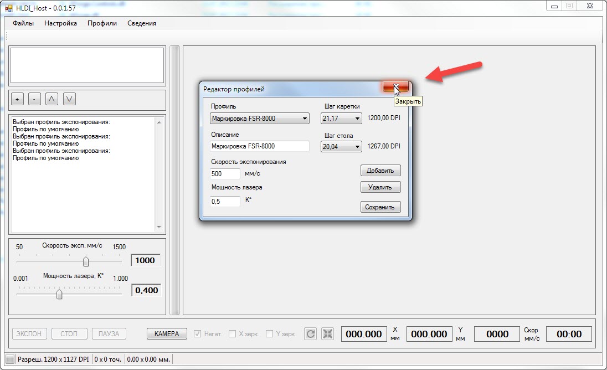Screen dimensions: 607x370
Task: Click the speed value box showing 1000
Action: 145,260
